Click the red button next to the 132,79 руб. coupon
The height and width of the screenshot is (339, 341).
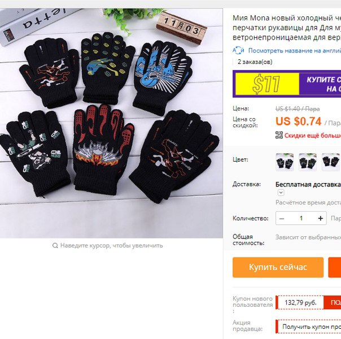tap(333, 302)
